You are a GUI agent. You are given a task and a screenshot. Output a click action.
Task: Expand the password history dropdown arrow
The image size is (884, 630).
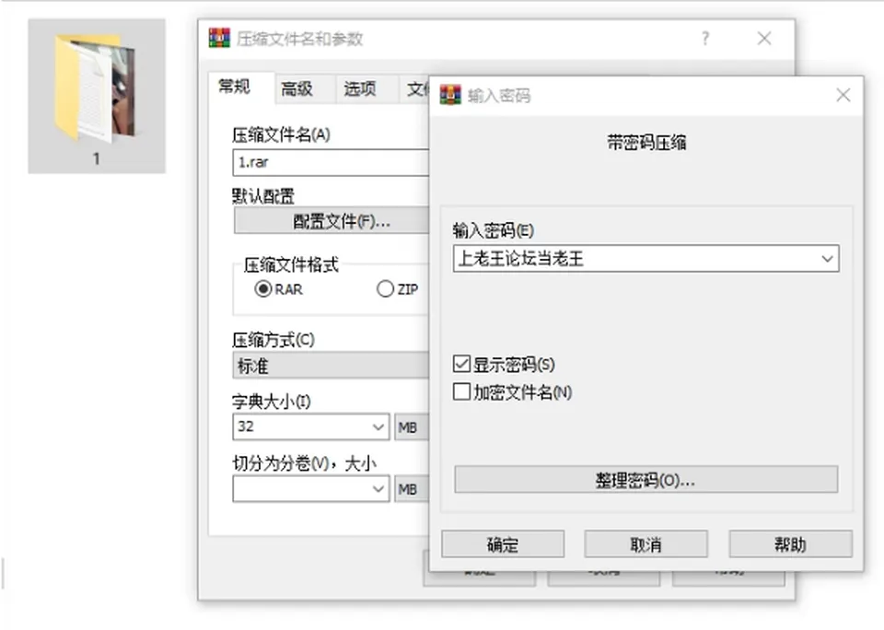point(827,259)
